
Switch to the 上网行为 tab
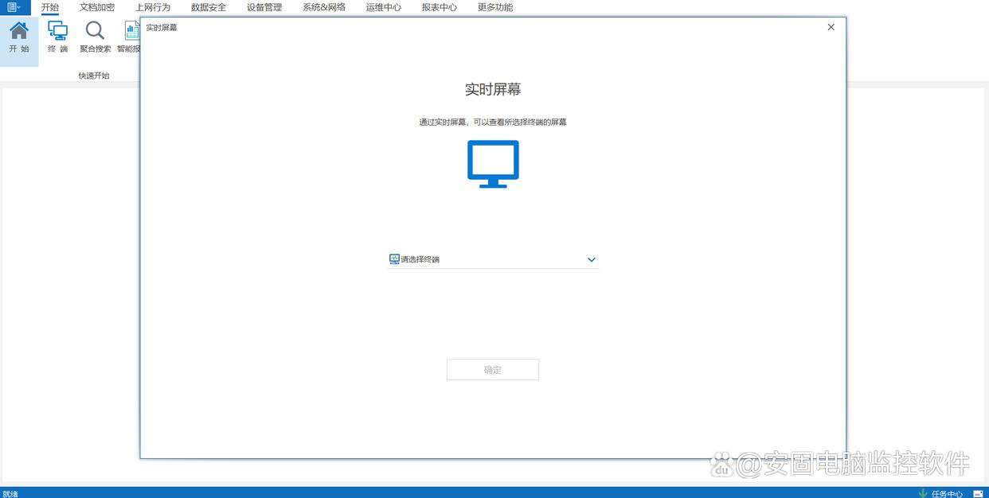153,7
